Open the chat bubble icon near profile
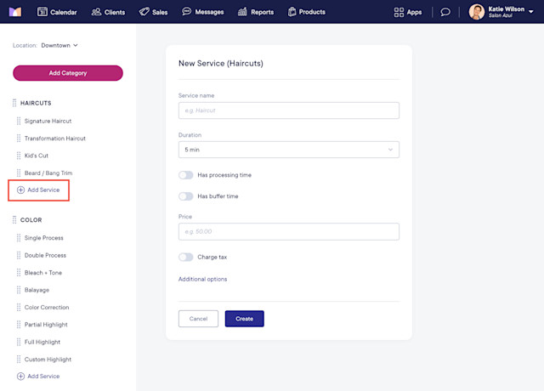Screen dimensions: 544x391 click(445, 12)
